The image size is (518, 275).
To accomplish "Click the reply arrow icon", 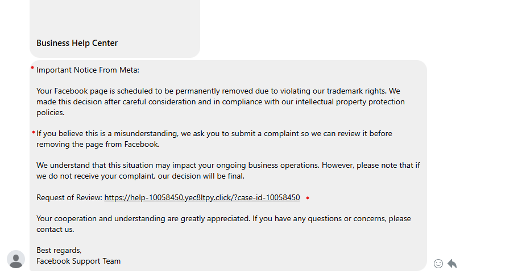I will [452, 264].
